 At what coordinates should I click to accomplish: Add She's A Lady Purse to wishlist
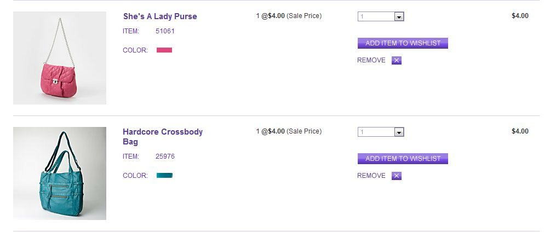(403, 43)
